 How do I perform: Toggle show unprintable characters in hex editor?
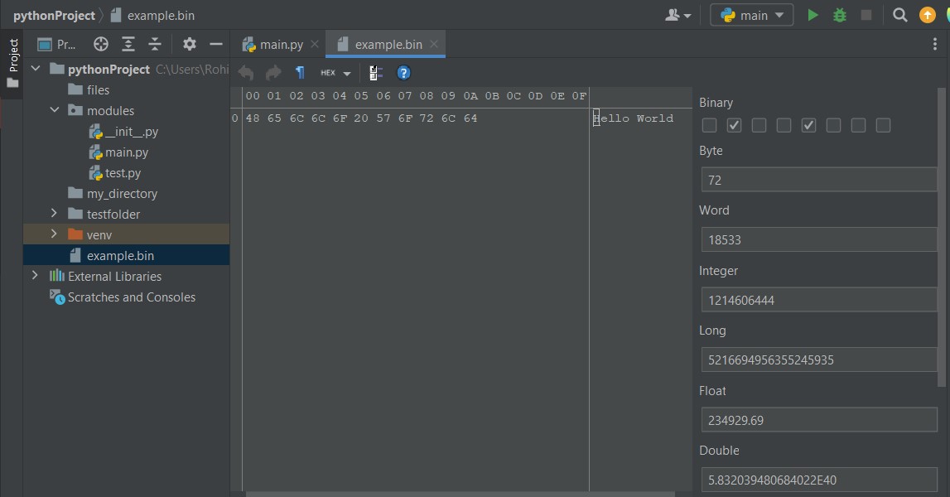[x=299, y=72]
